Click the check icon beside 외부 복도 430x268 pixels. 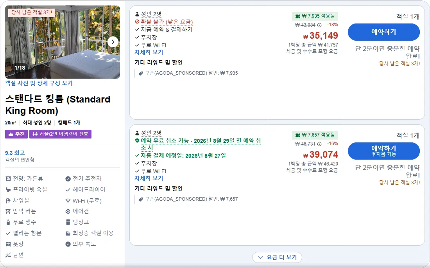68,244
